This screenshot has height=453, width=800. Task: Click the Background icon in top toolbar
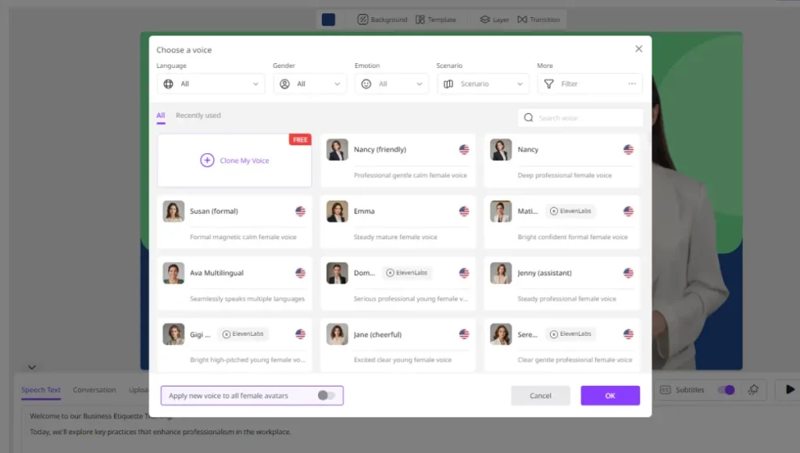point(362,20)
